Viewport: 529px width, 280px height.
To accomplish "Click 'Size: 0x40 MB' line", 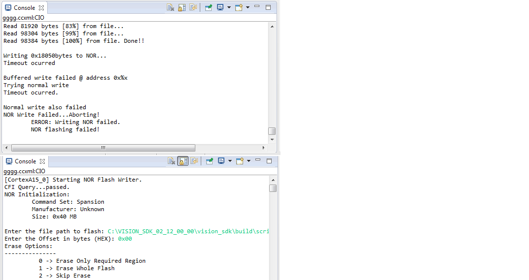I will (54, 217).
